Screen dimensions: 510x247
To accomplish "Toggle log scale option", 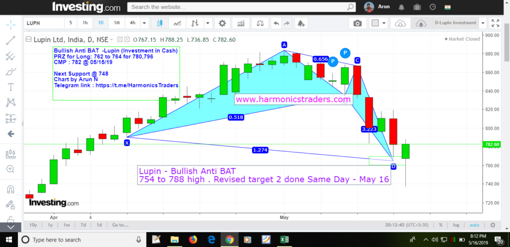I will [x=456, y=225].
